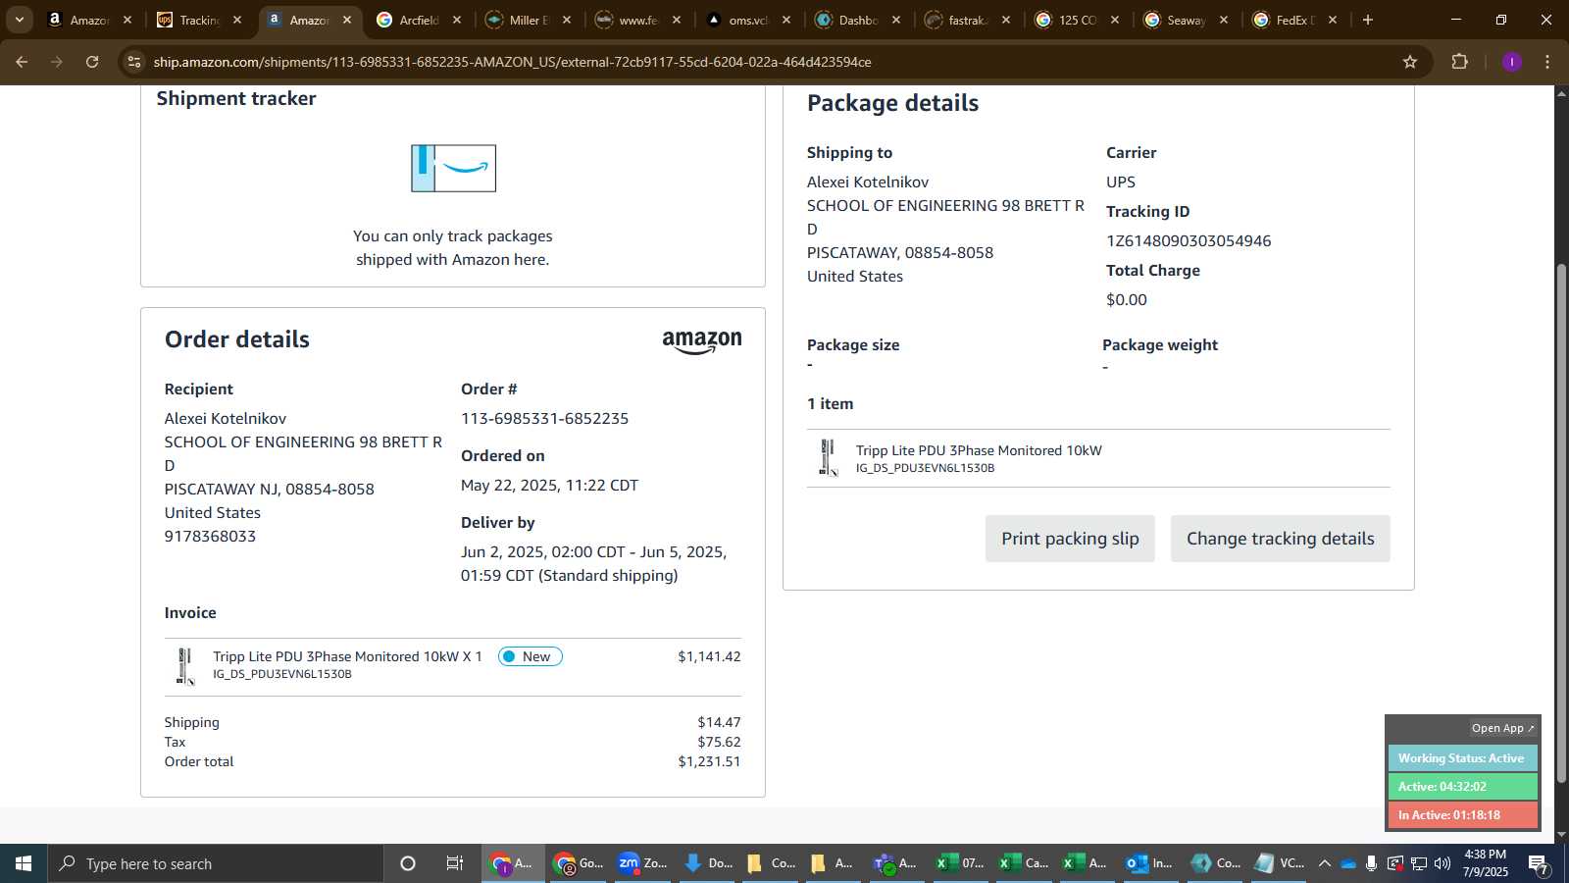
Task: Expand the tab search dropdown arrow
Action: click(19, 20)
